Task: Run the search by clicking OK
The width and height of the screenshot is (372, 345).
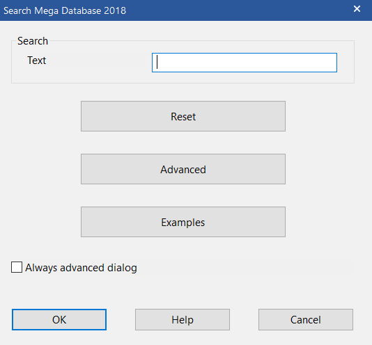Action: point(59,319)
